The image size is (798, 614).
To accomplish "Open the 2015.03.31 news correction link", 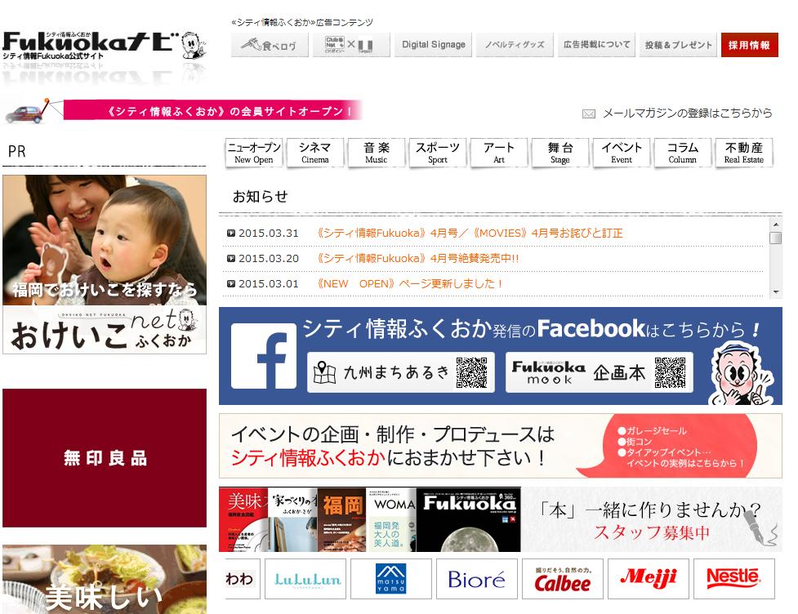I will pyautogui.click(x=469, y=233).
